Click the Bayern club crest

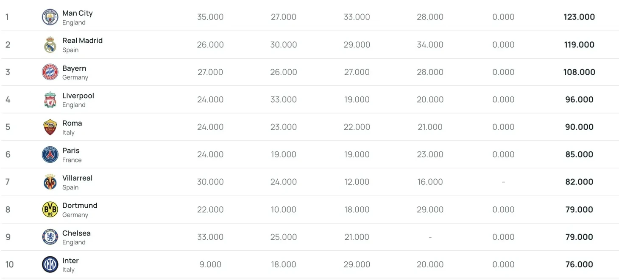[50, 72]
